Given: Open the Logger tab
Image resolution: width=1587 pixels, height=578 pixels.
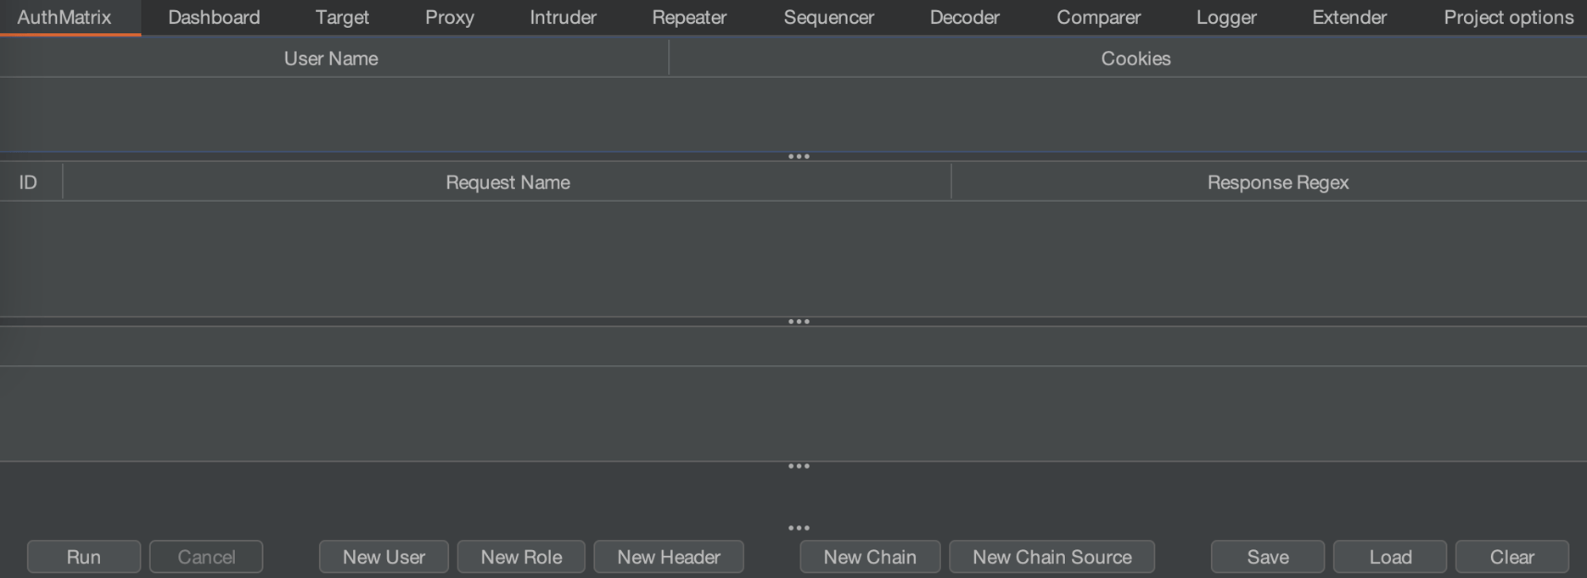Looking at the screenshot, I should coord(1226,17).
